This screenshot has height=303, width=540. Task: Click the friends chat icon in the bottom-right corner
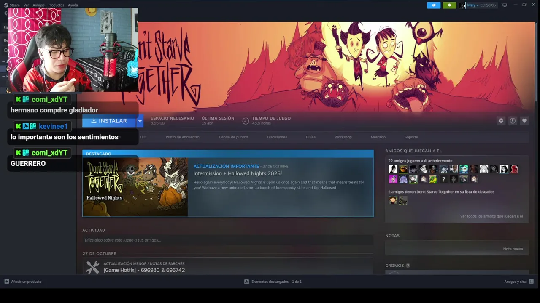coord(531,282)
